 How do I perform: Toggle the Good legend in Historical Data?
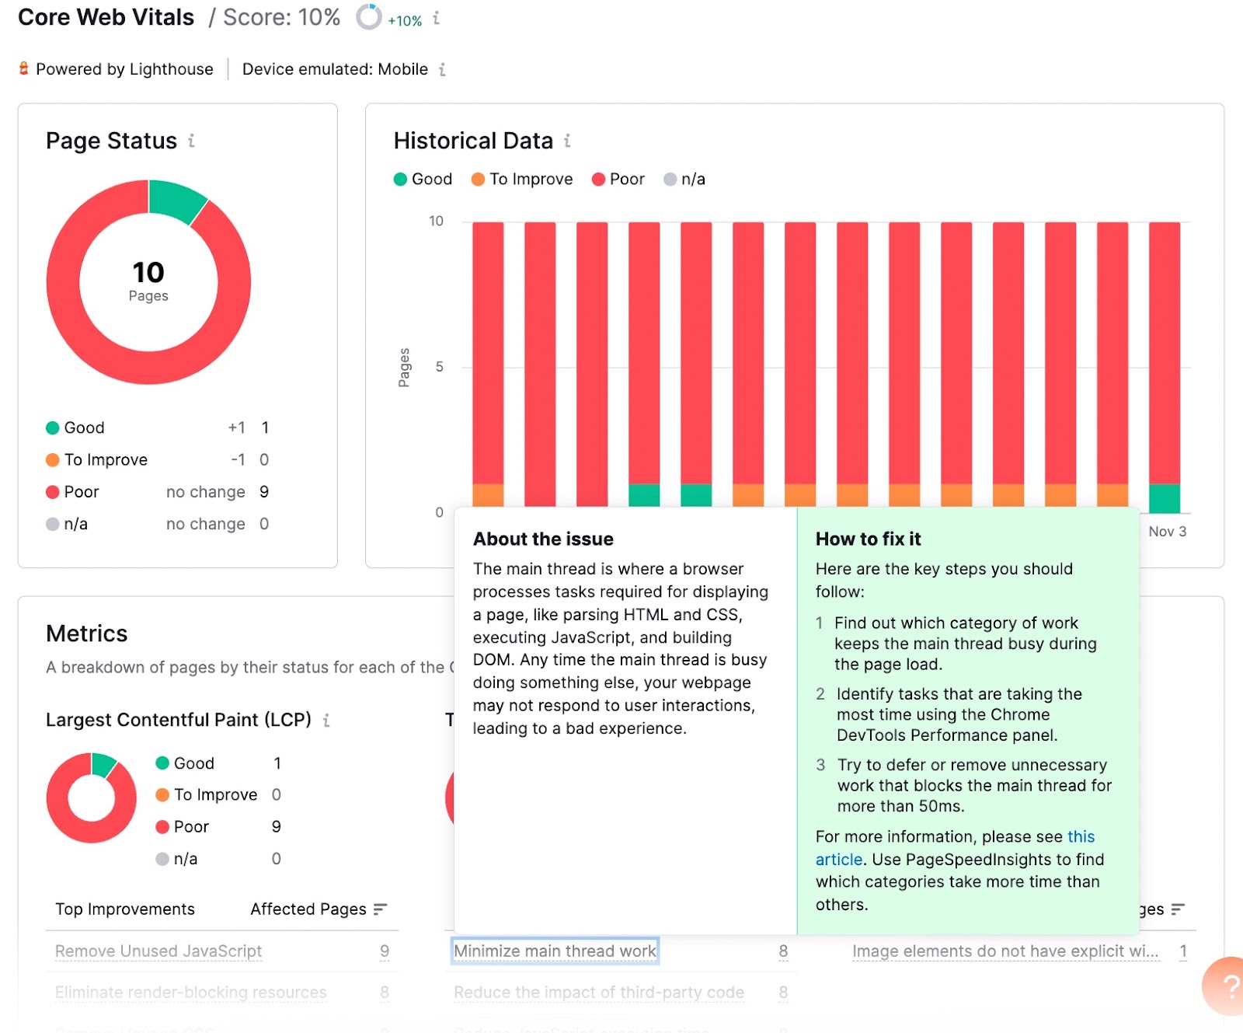pyautogui.click(x=423, y=179)
